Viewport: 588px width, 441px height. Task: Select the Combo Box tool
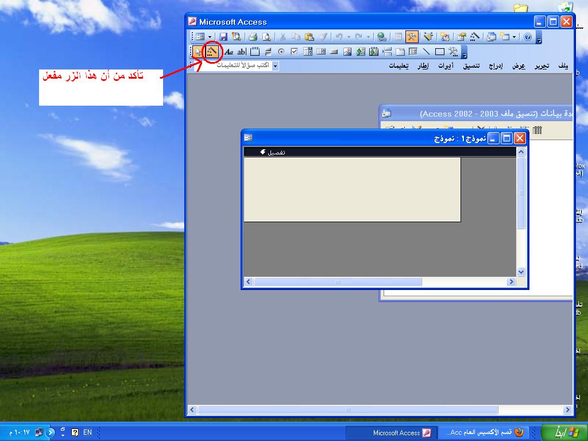pos(308,52)
